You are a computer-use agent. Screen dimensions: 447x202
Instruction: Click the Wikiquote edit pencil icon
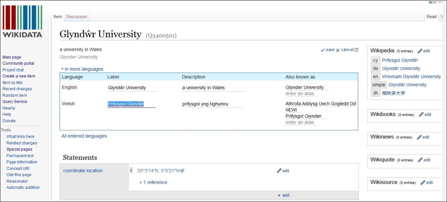click(x=420, y=160)
